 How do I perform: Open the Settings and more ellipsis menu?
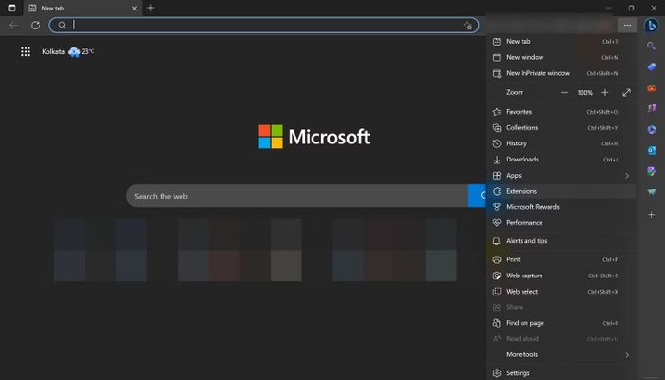(x=627, y=26)
